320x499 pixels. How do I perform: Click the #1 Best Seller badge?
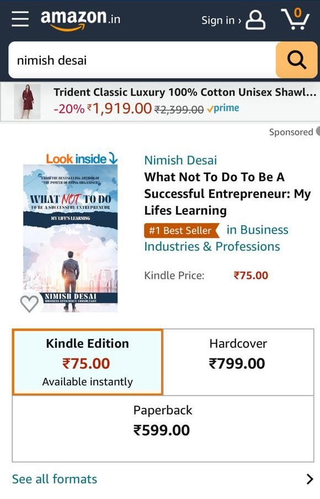182,230
